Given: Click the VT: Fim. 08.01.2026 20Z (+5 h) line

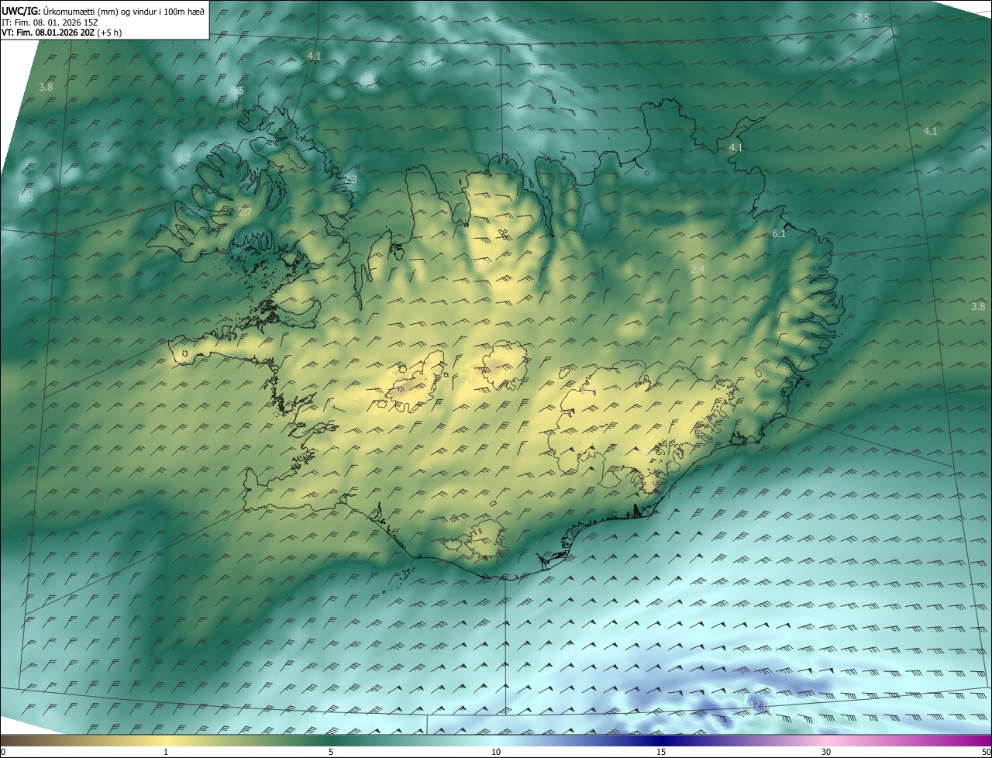Looking at the screenshot, I should coord(61,33).
